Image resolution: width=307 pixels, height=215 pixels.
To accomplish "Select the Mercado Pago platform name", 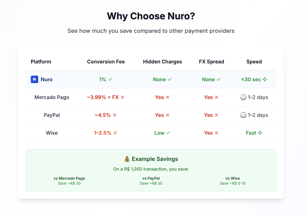I will click(52, 97).
